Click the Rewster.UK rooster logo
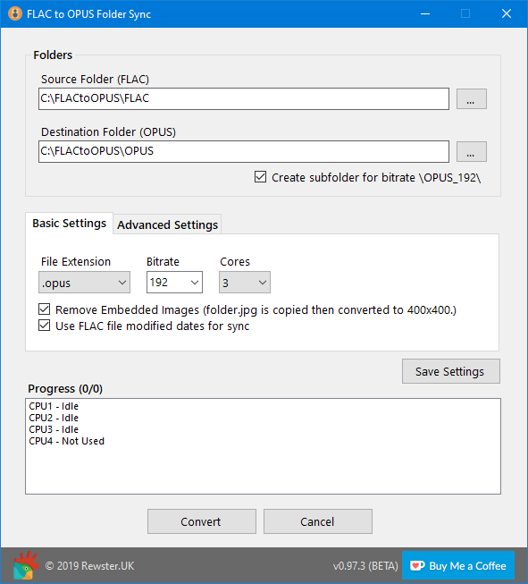528x584 pixels. tap(26, 565)
